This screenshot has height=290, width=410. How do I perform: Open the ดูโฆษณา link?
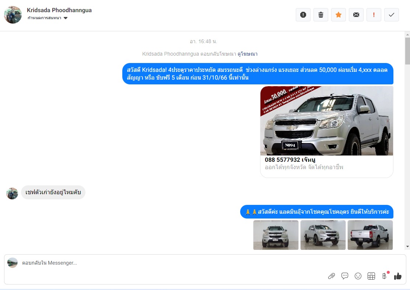click(247, 54)
